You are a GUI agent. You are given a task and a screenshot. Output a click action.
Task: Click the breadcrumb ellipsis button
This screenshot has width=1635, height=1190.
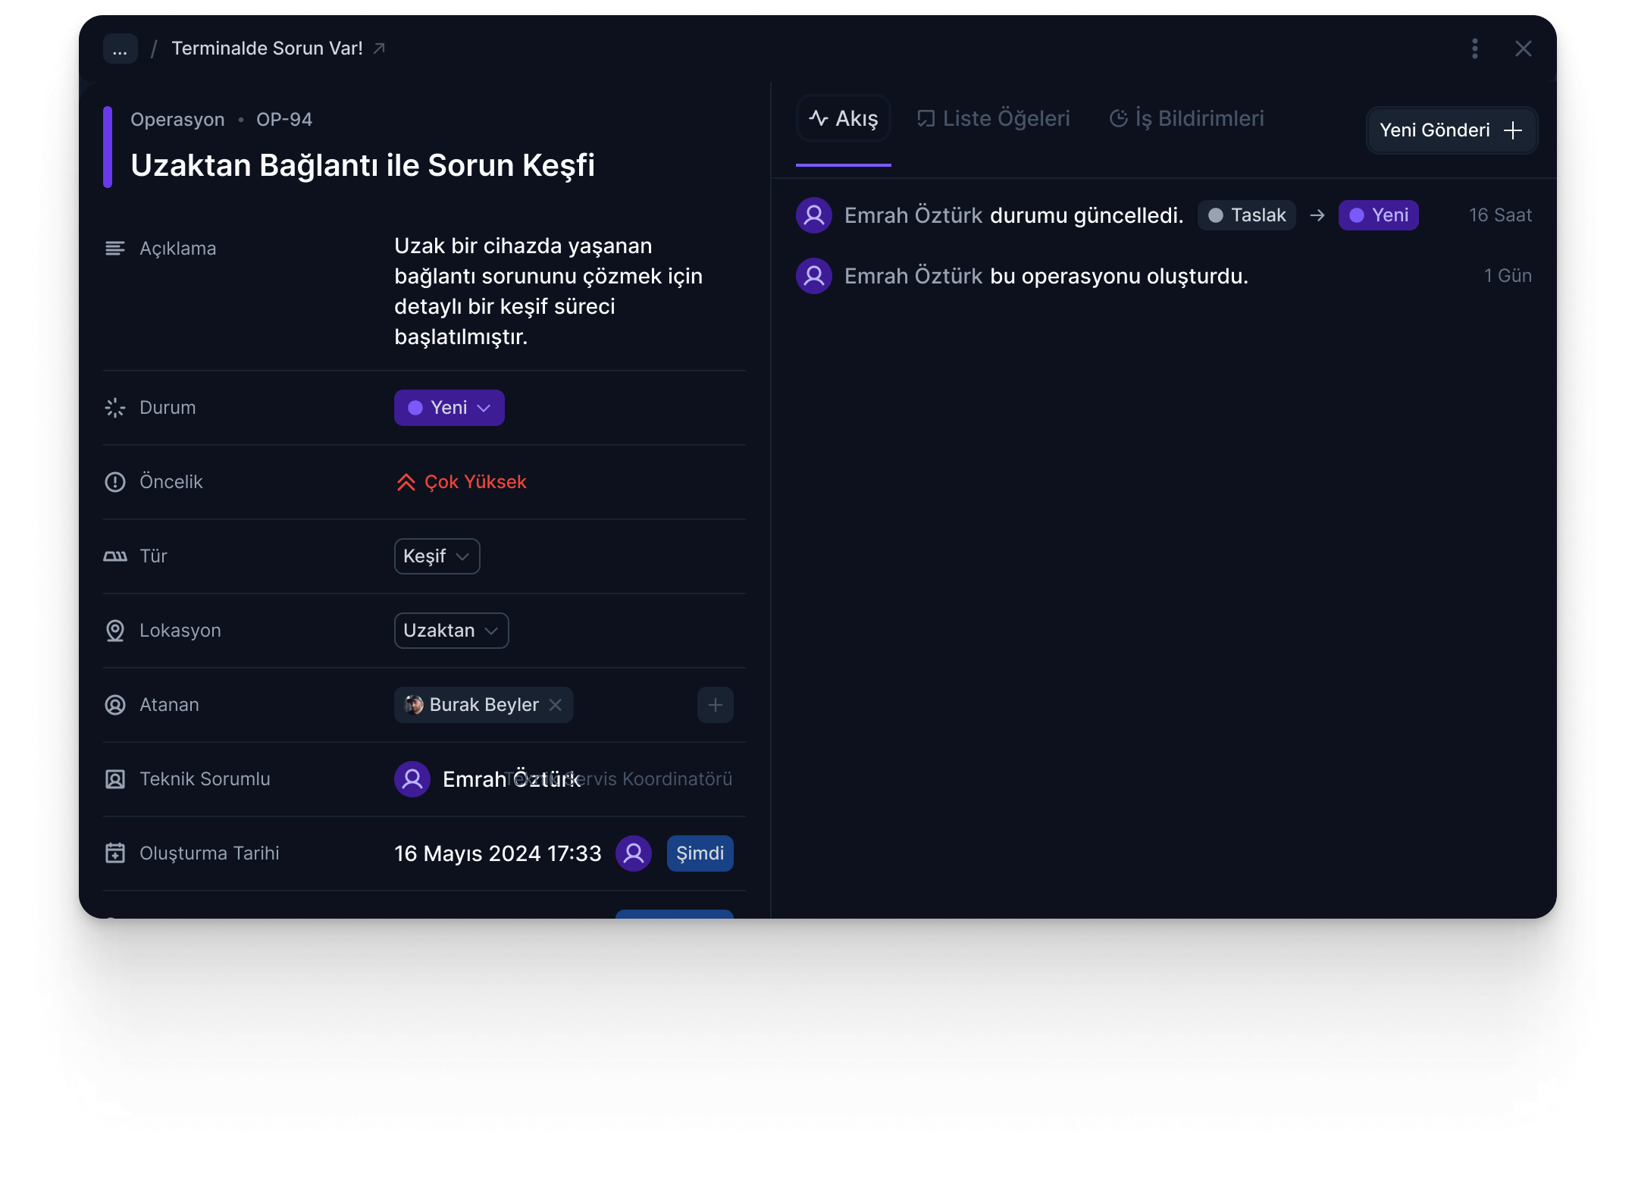120,49
